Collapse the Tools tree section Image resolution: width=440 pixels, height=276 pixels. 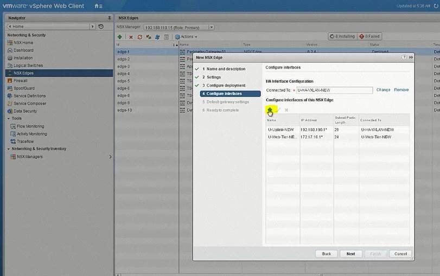(x=9, y=118)
